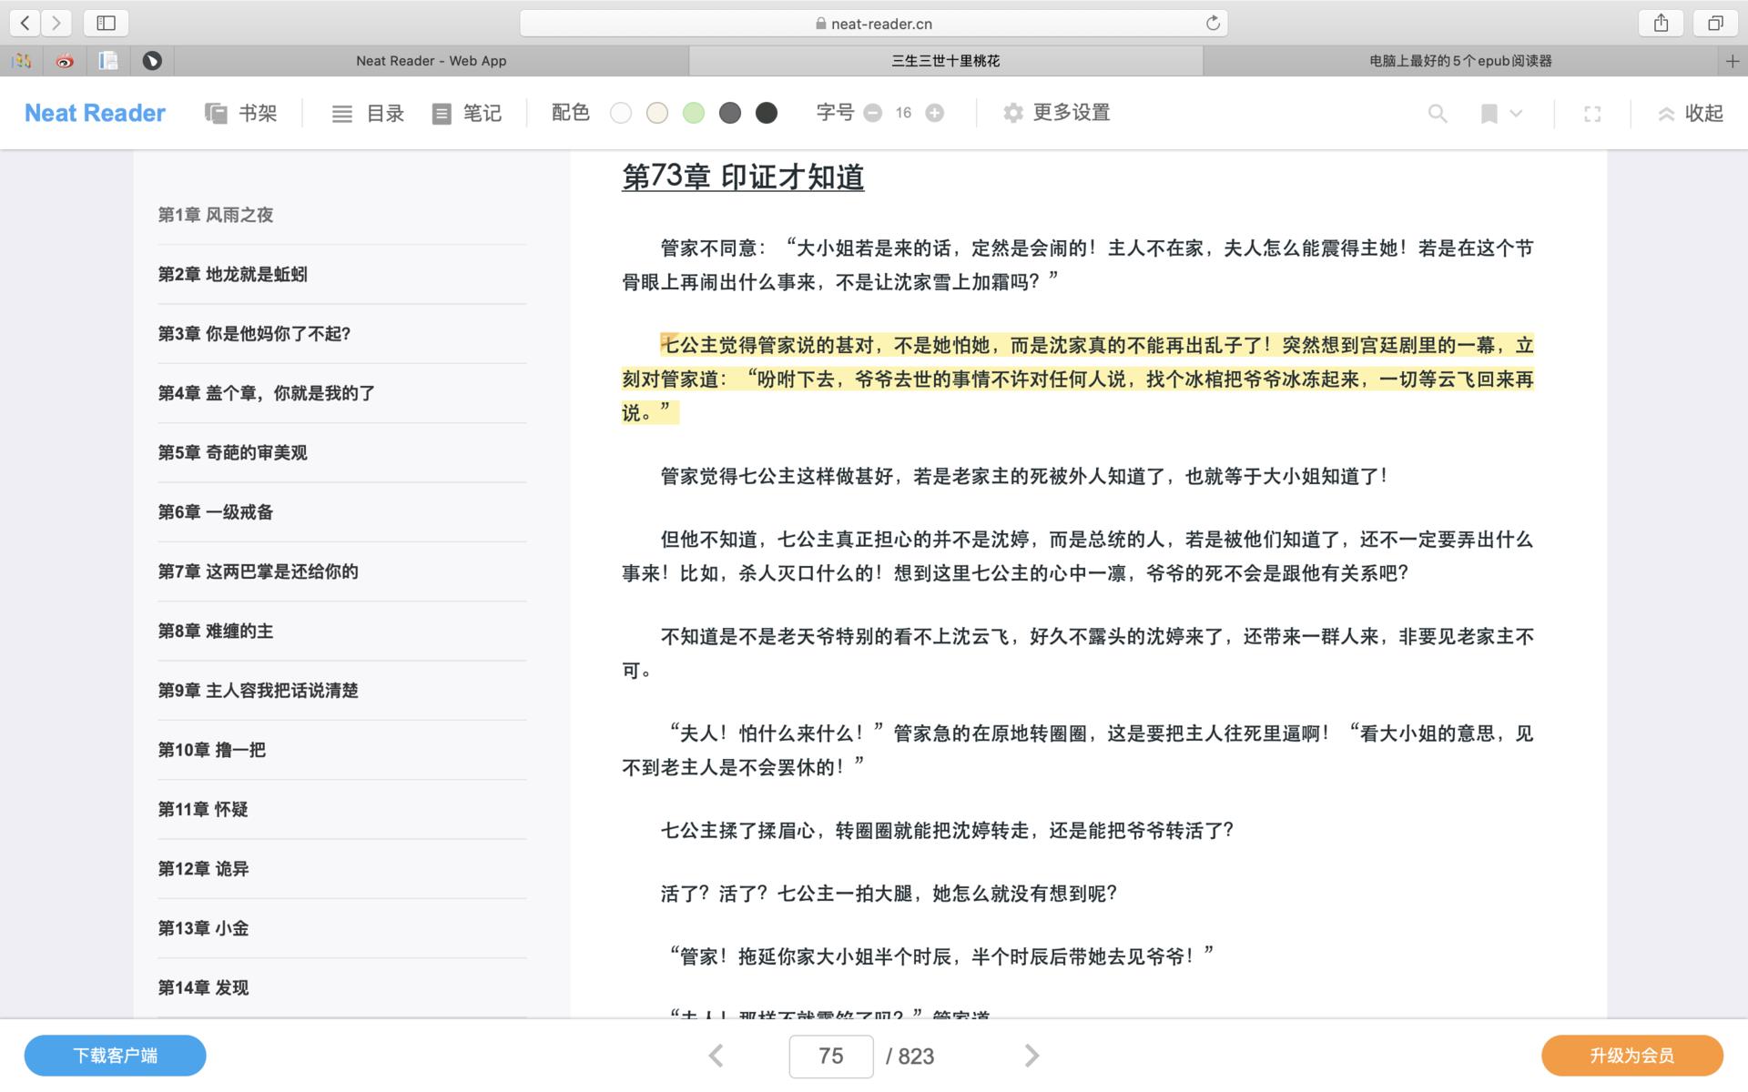The image size is (1748, 1092).
Task: Click 升级为会员 upgrade button
Action: pyautogui.click(x=1631, y=1056)
